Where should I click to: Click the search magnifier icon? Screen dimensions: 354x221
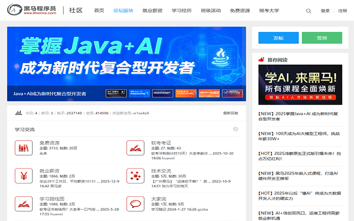pos(308,11)
